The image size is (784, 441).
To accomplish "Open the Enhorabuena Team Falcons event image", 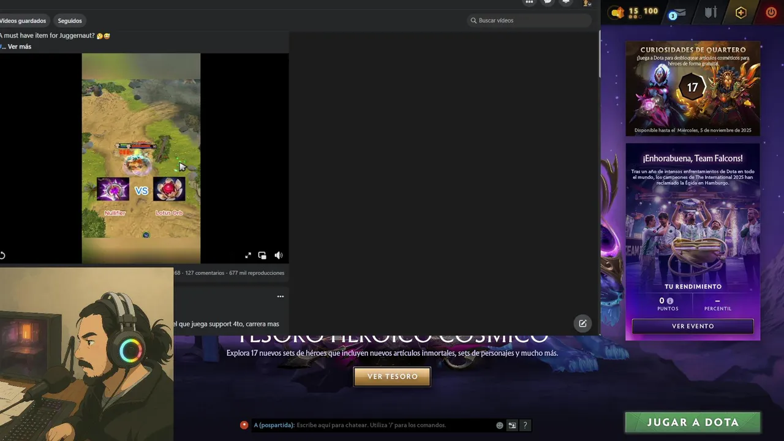I will tap(693, 236).
